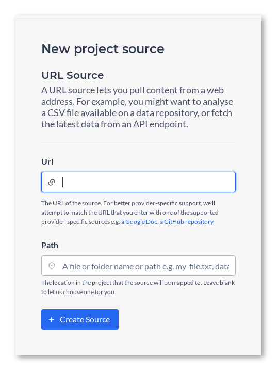Click the location pin icon in Path field
279x373 pixels.
coord(52,266)
